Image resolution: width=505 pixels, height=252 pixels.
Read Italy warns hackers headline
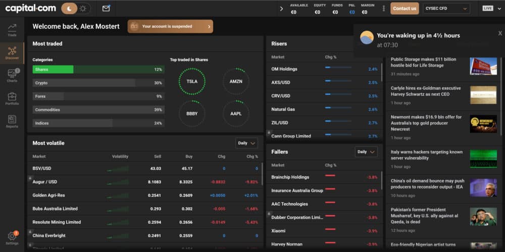426,155
